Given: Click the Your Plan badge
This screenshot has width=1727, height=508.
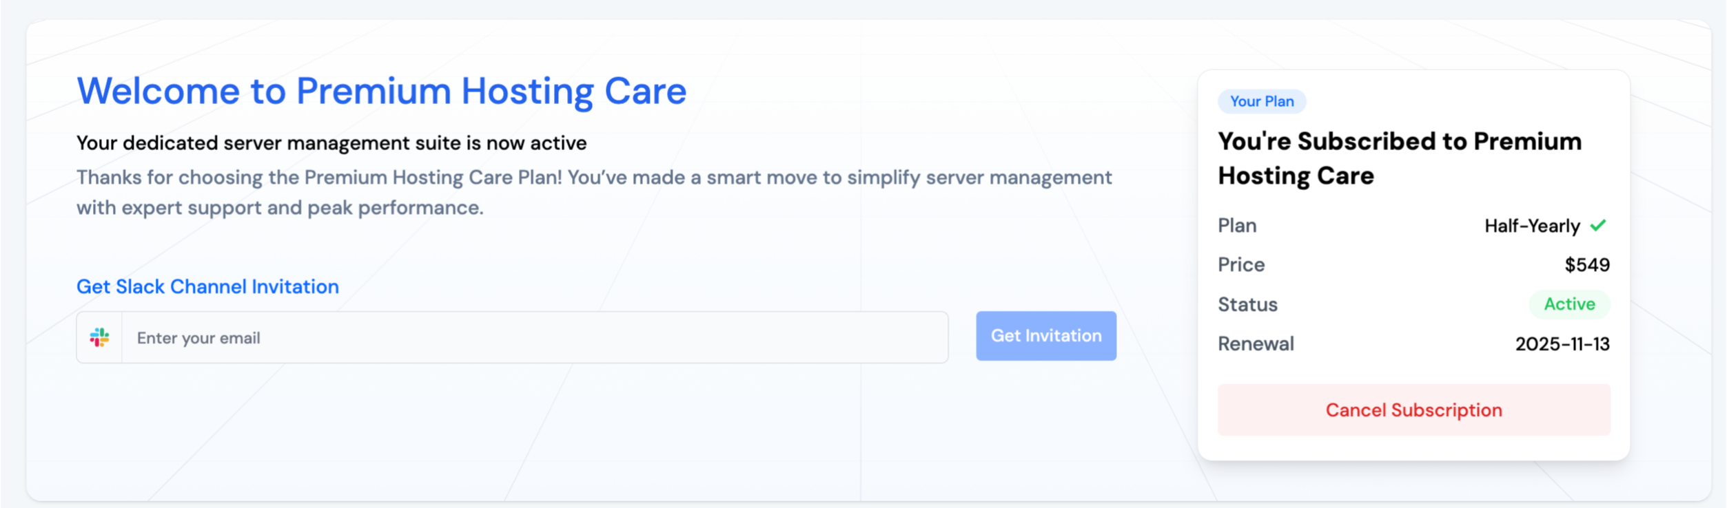Looking at the screenshot, I should (x=1262, y=101).
